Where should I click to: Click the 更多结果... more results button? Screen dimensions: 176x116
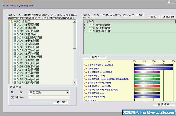[x=164, y=104]
